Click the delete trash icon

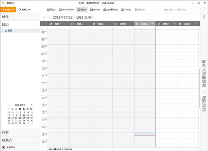136,10
